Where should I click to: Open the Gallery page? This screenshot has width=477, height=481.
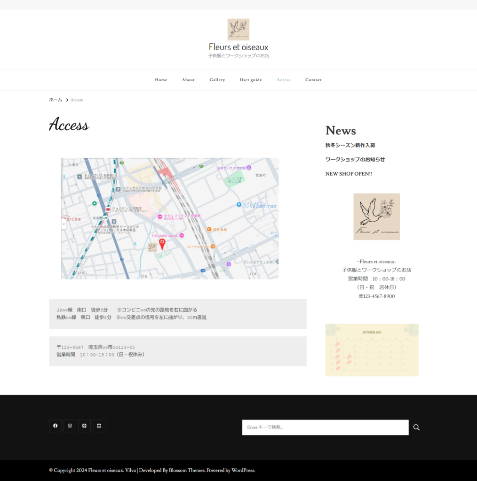pyautogui.click(x=217, y=80)
